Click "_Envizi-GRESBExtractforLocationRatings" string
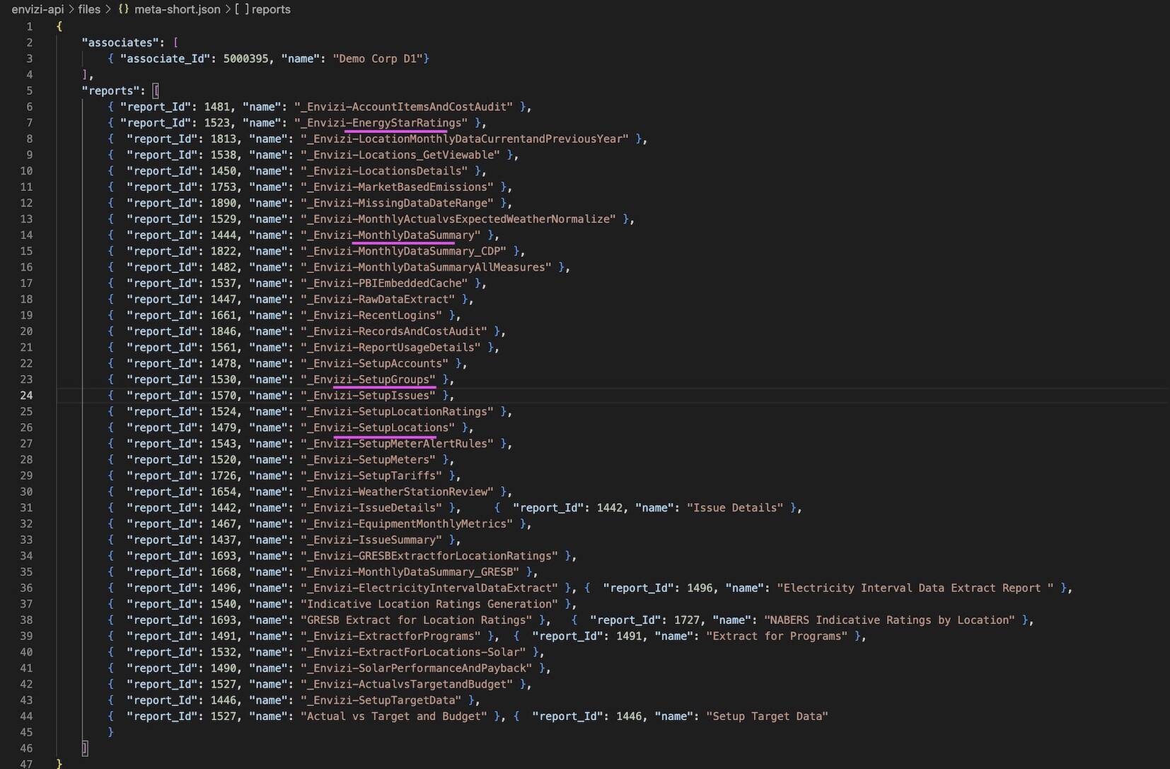 (429, 556)
